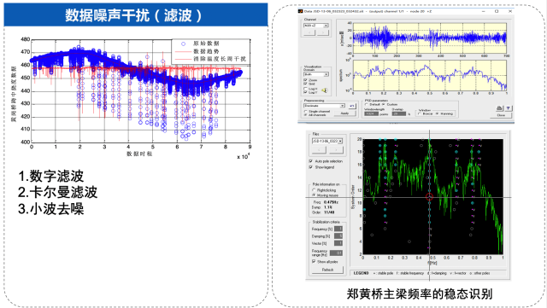Toggle Auto pole selection checkbox
Image resolution: width=547 pixels, height=308 pixels.
point(311,161)
